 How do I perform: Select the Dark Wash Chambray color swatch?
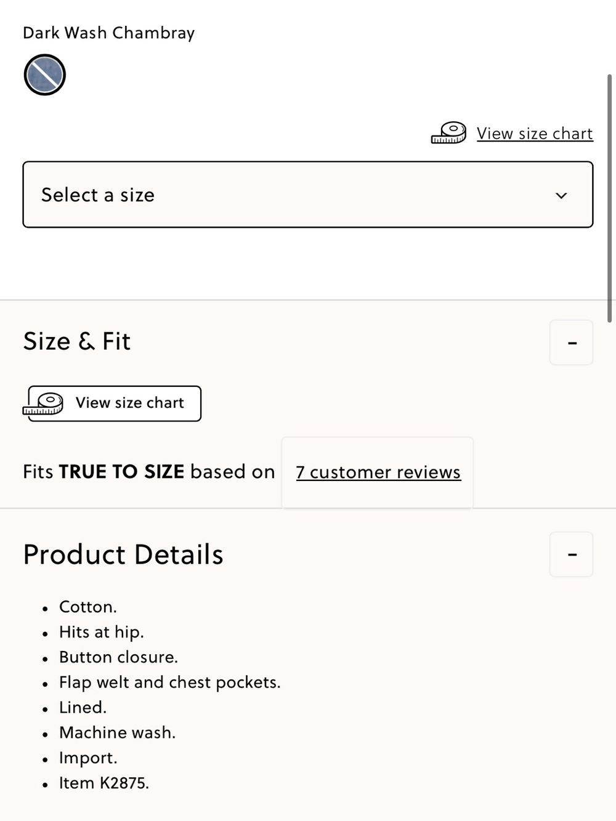pos(44,75)
